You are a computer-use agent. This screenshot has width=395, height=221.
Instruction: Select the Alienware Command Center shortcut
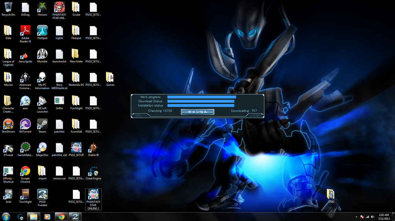(25, 81)
